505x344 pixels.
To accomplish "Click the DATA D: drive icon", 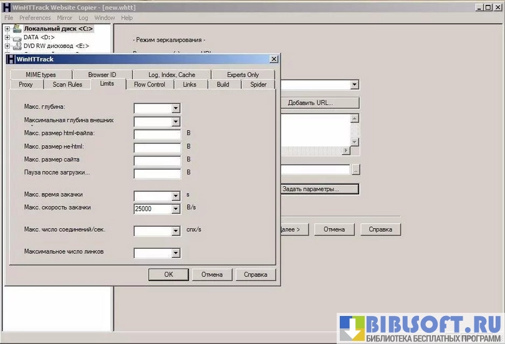I will click(x=17, y=37).
